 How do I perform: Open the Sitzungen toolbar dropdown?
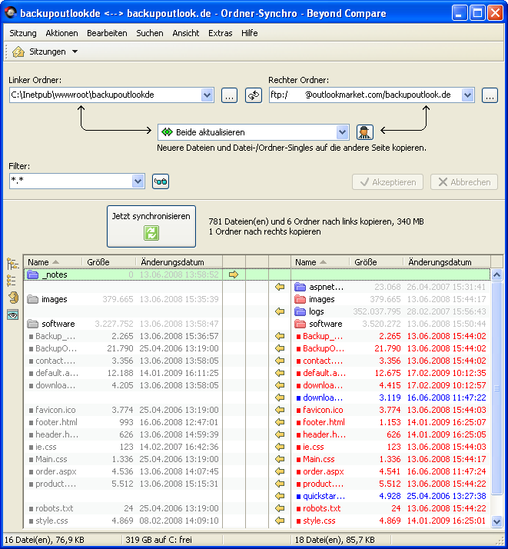pyautogui.click(x=75, y=52)
